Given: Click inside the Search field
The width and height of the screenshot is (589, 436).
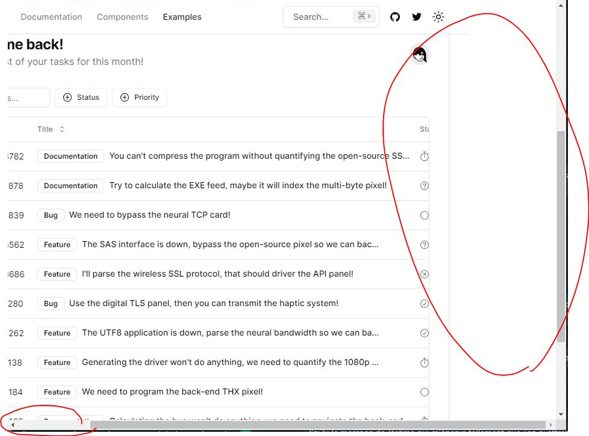Looking at the screenshot, I should tap(325, 17).
